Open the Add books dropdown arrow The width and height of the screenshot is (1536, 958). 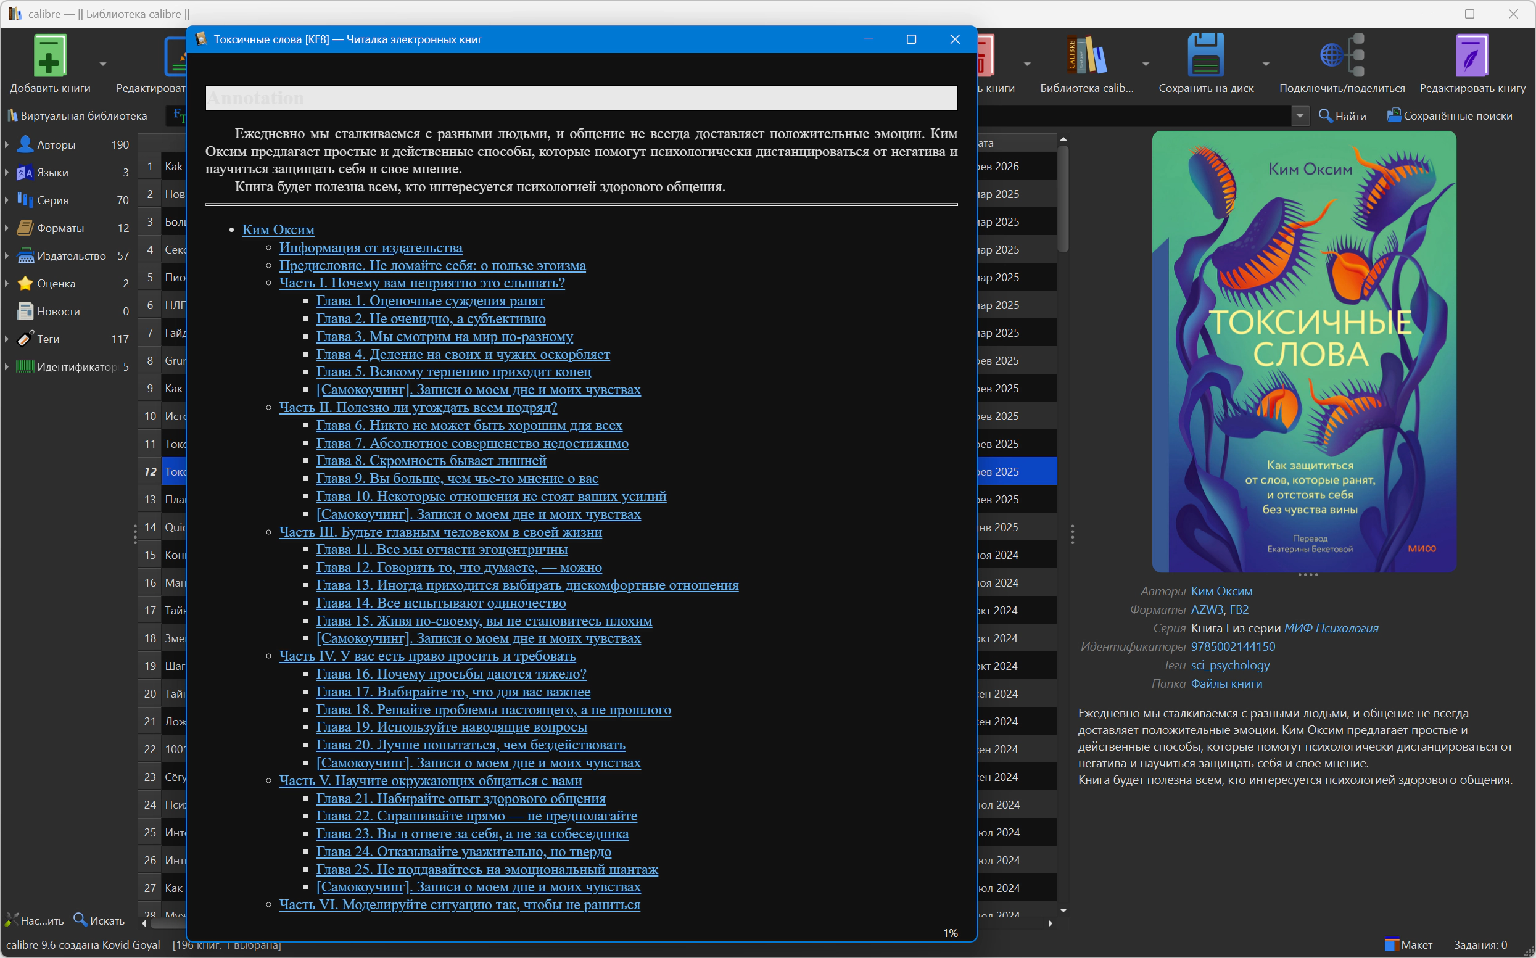pos(102,64)
